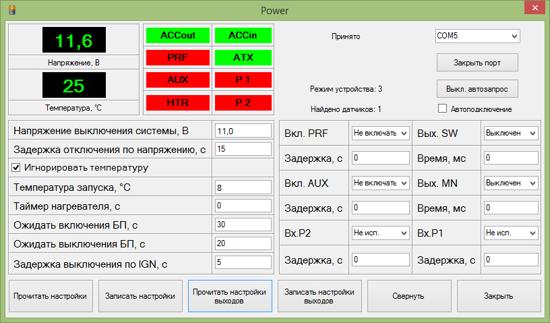Click the green ACCin status indicator
This screenshot has width=550, height=323.
pos(243,35)
